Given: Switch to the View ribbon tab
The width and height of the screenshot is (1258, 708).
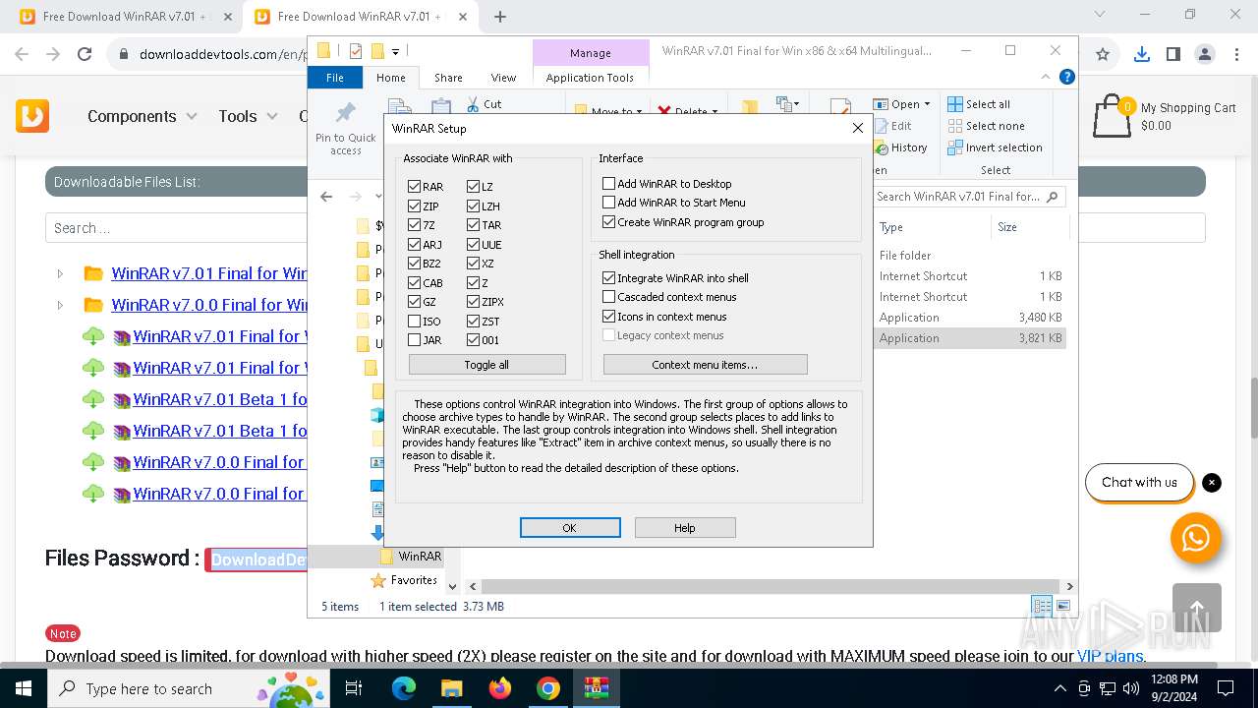Looking at the screenshot, I should pos(503,78).
